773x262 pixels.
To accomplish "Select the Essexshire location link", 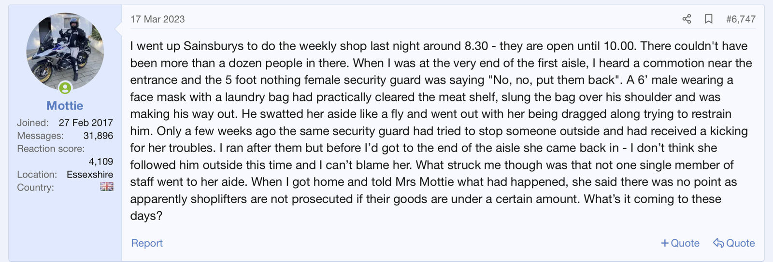I will coord(90,174).
